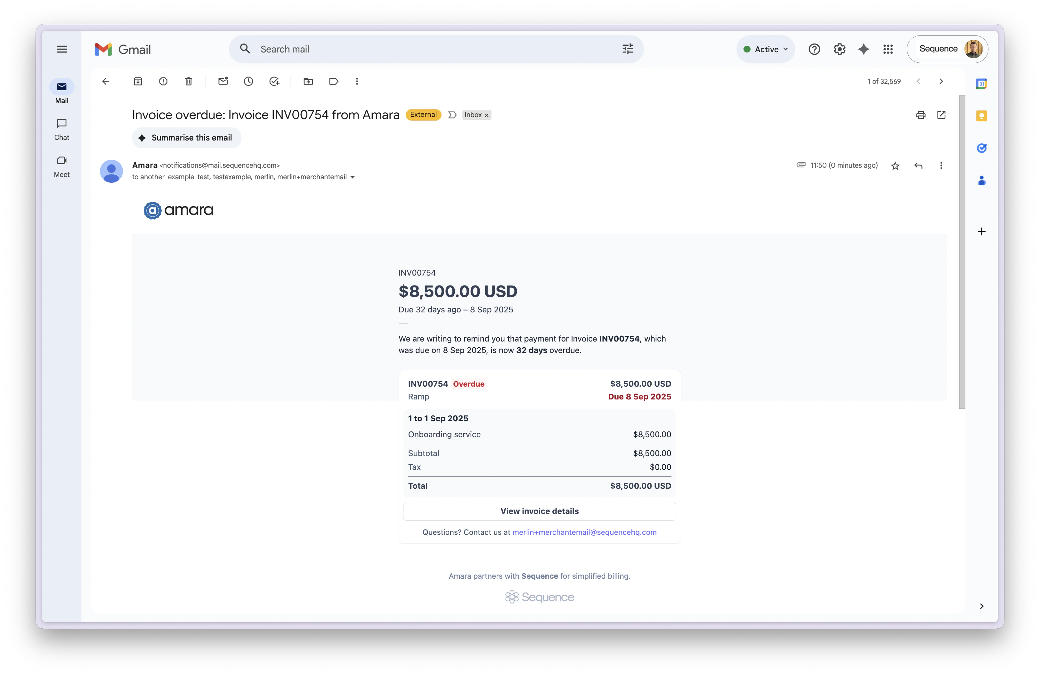The image size is (1040, 676).
Task: Click the External label badge
Action: [423, 115]
